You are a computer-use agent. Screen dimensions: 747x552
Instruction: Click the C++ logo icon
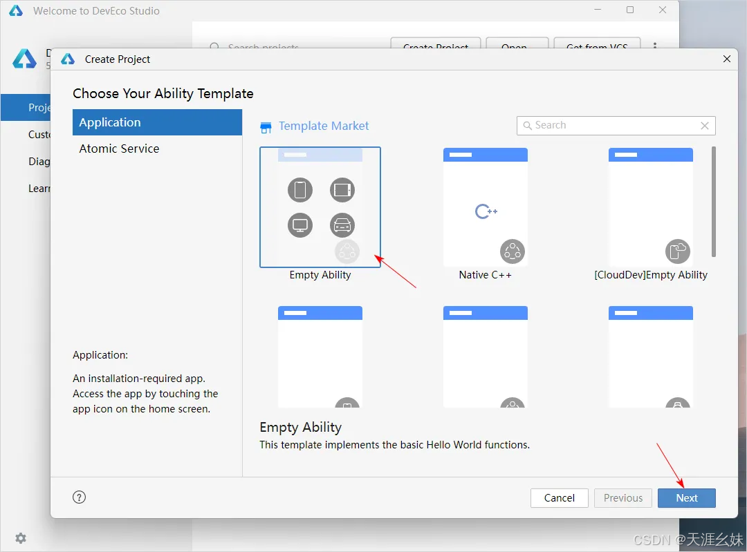click(486, 211)
